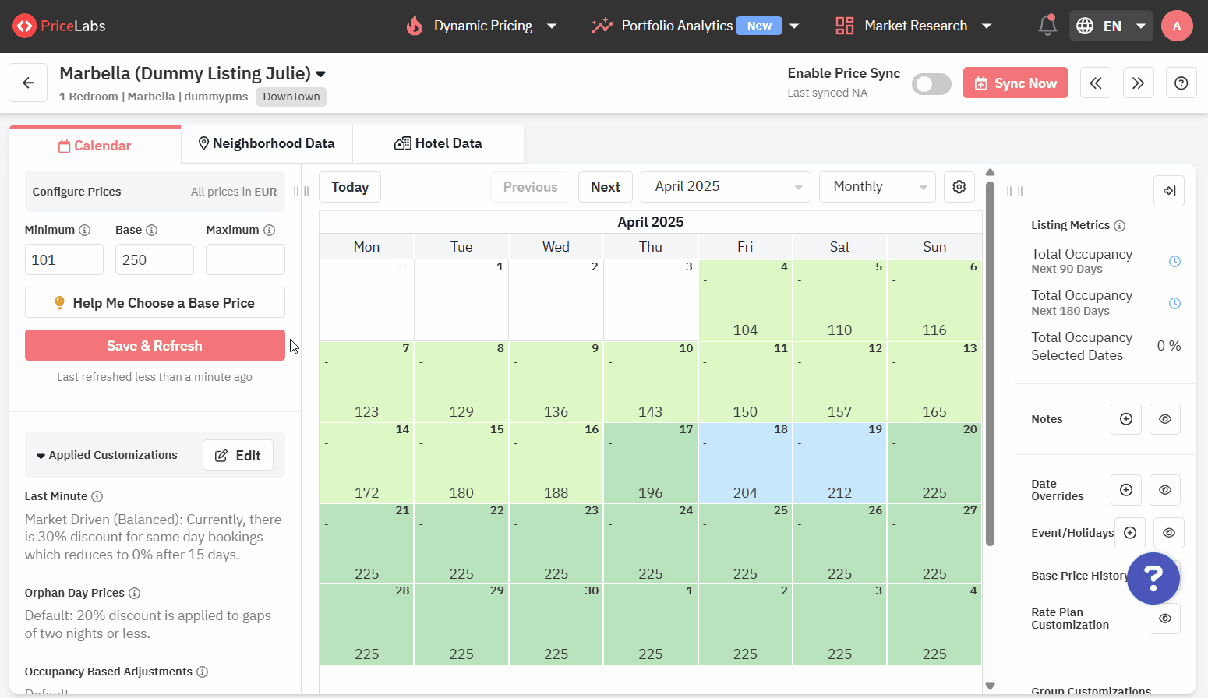The image size is (1208, 698).
Task: Add a new note plus icon
Action: point(1125,419)
